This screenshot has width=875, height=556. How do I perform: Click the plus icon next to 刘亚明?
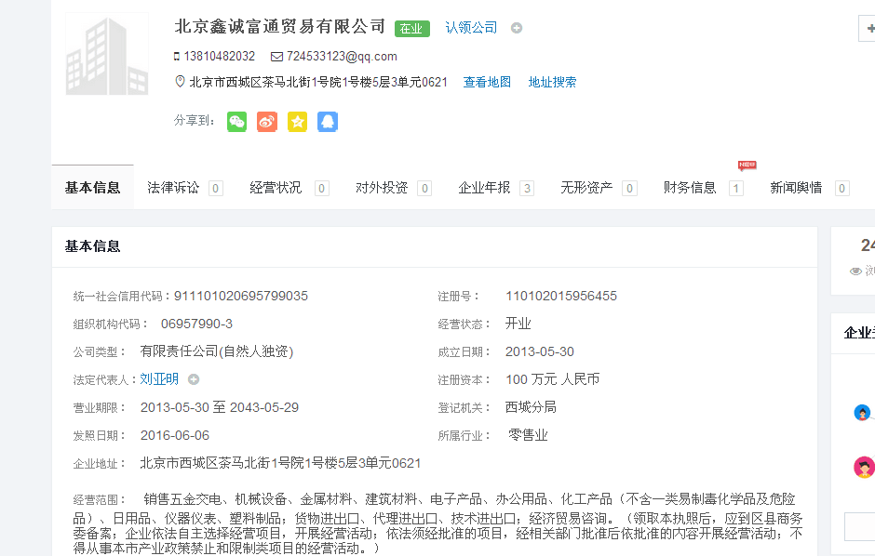click(194, 379)
